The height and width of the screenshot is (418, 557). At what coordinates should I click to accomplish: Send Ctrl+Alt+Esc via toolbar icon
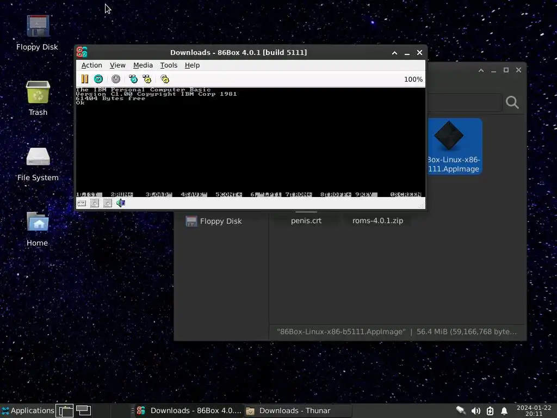[147, 79]
